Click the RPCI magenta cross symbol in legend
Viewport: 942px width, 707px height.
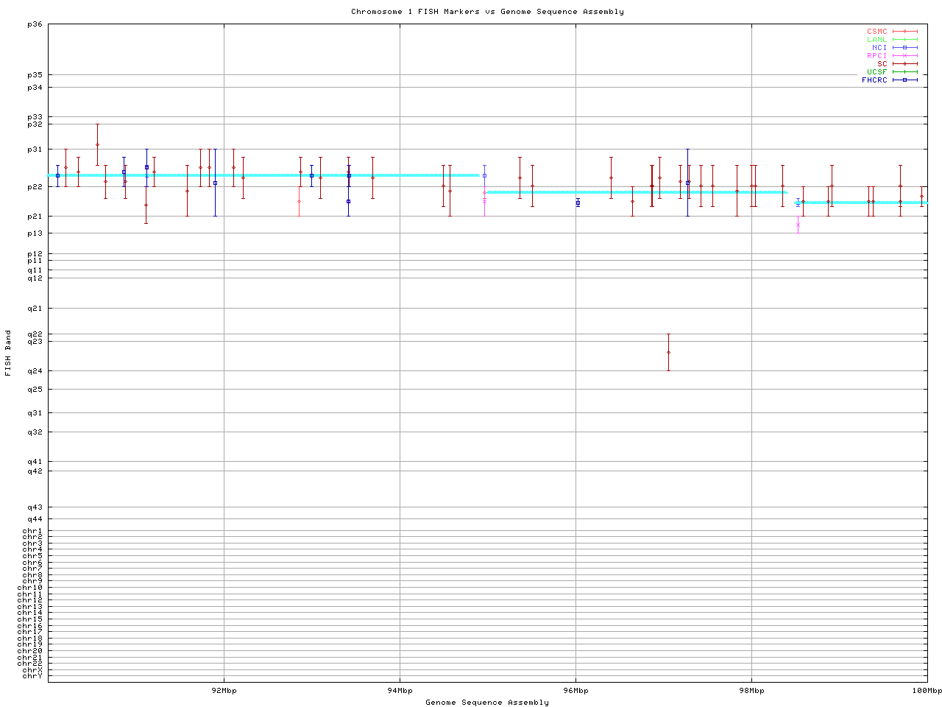904,56
